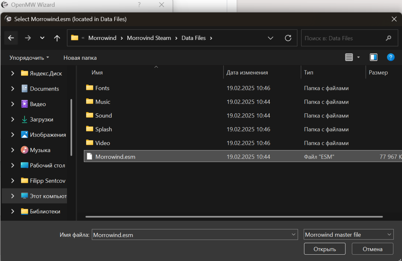Click the Data Files breadcrumb segment

pos(194,38)
